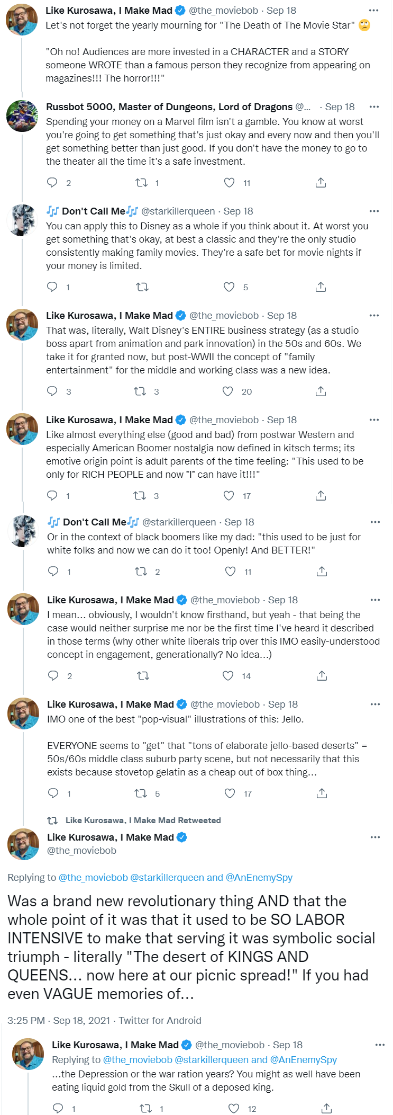Retweet Russbot 5000's Marvel film tweet

click(x=141, y=183)
